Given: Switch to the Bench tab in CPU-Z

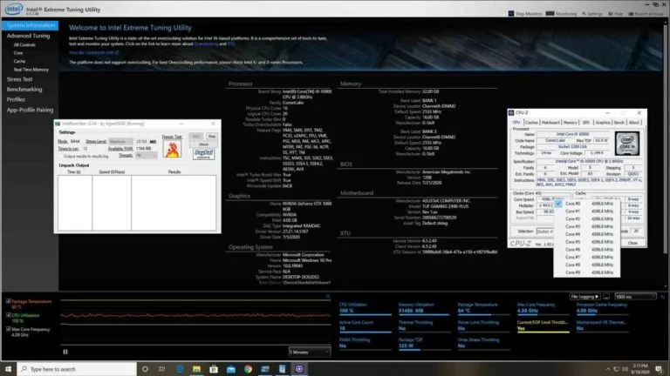Looking at the screenshot, I should (x=619, y=123).
